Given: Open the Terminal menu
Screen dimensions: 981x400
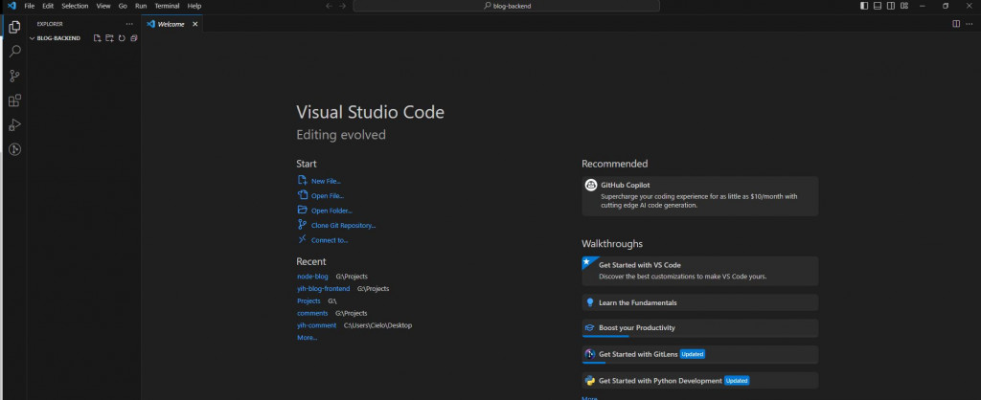Looking at the screenshot, I should pyautogui.click(x=167, y=6).
